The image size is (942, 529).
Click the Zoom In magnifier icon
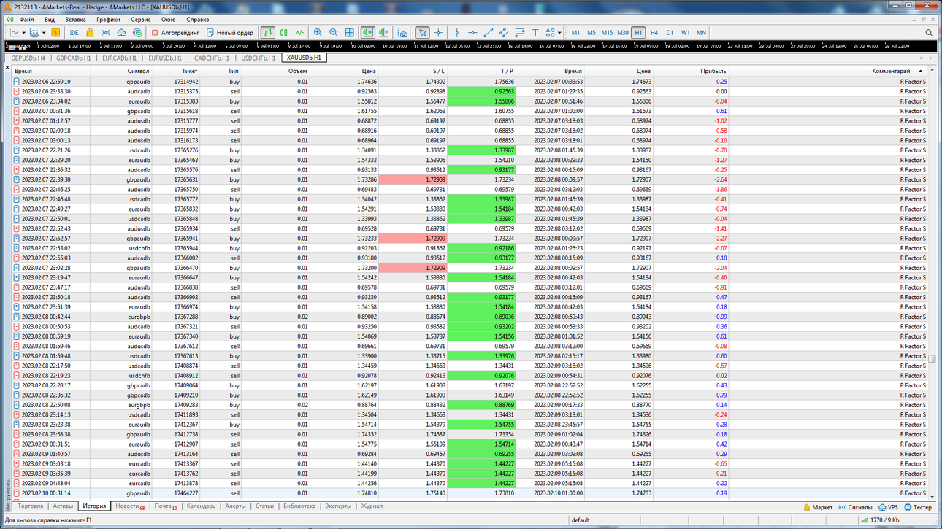318,33
